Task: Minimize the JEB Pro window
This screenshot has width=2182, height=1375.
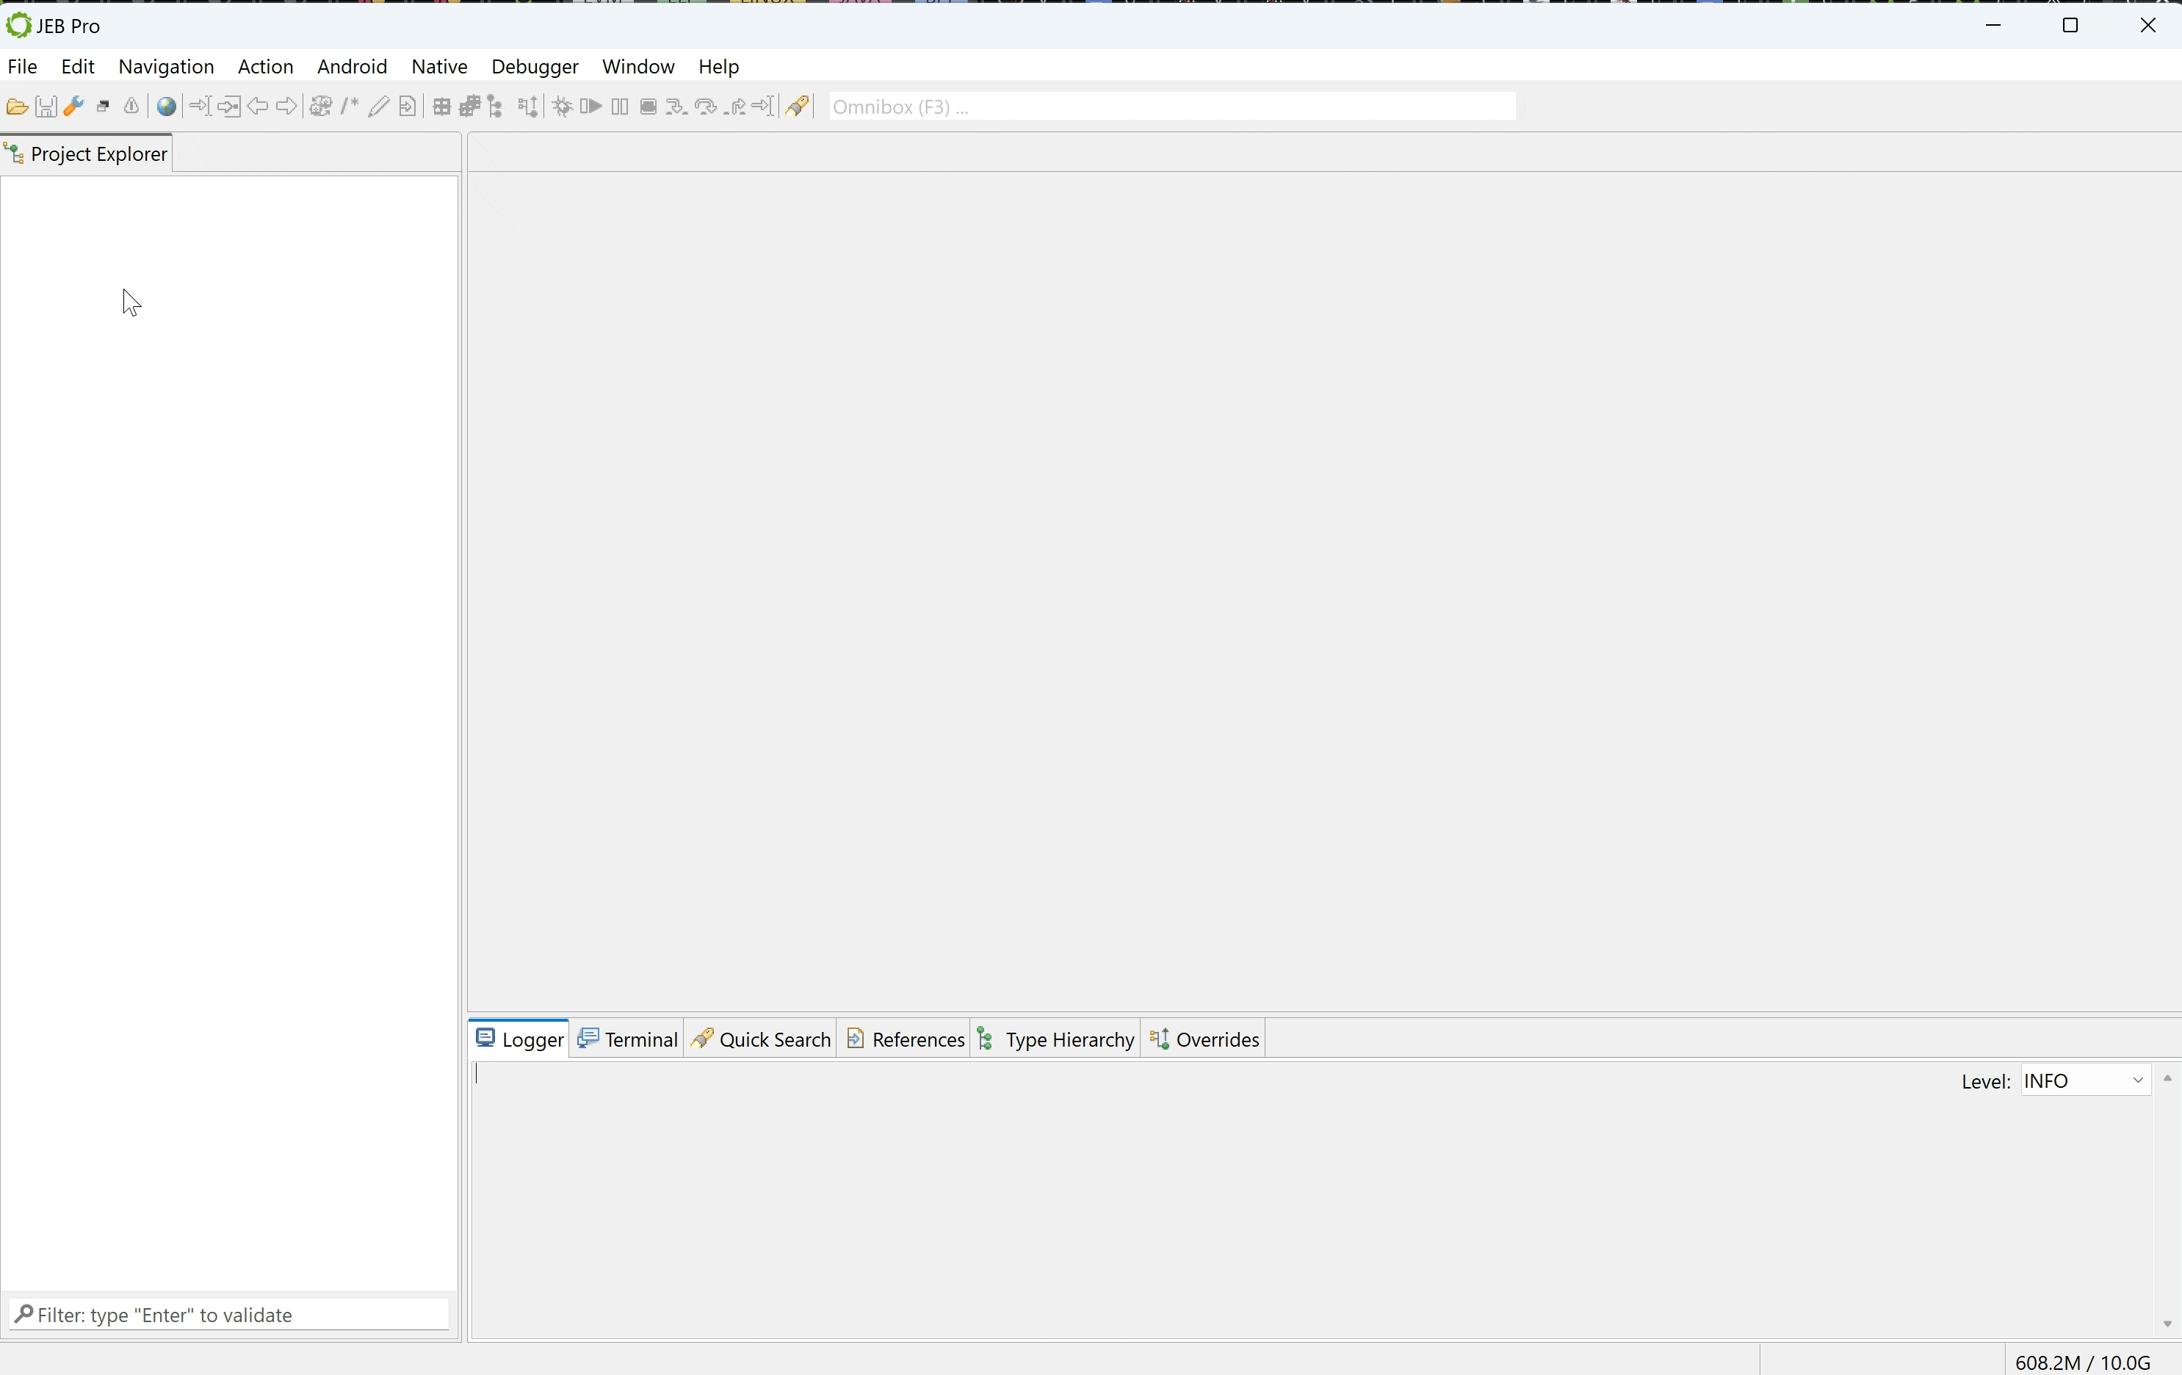Action: click(1993, 26)
